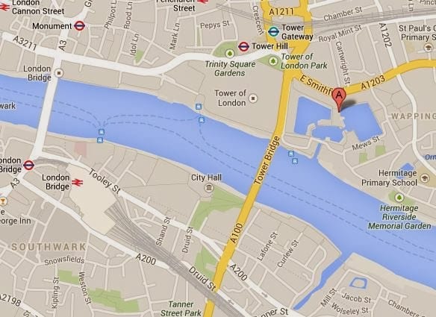Select the A1203 road label
The height and width of the screenshot is (317, 436).
click(x=373, y=83)
